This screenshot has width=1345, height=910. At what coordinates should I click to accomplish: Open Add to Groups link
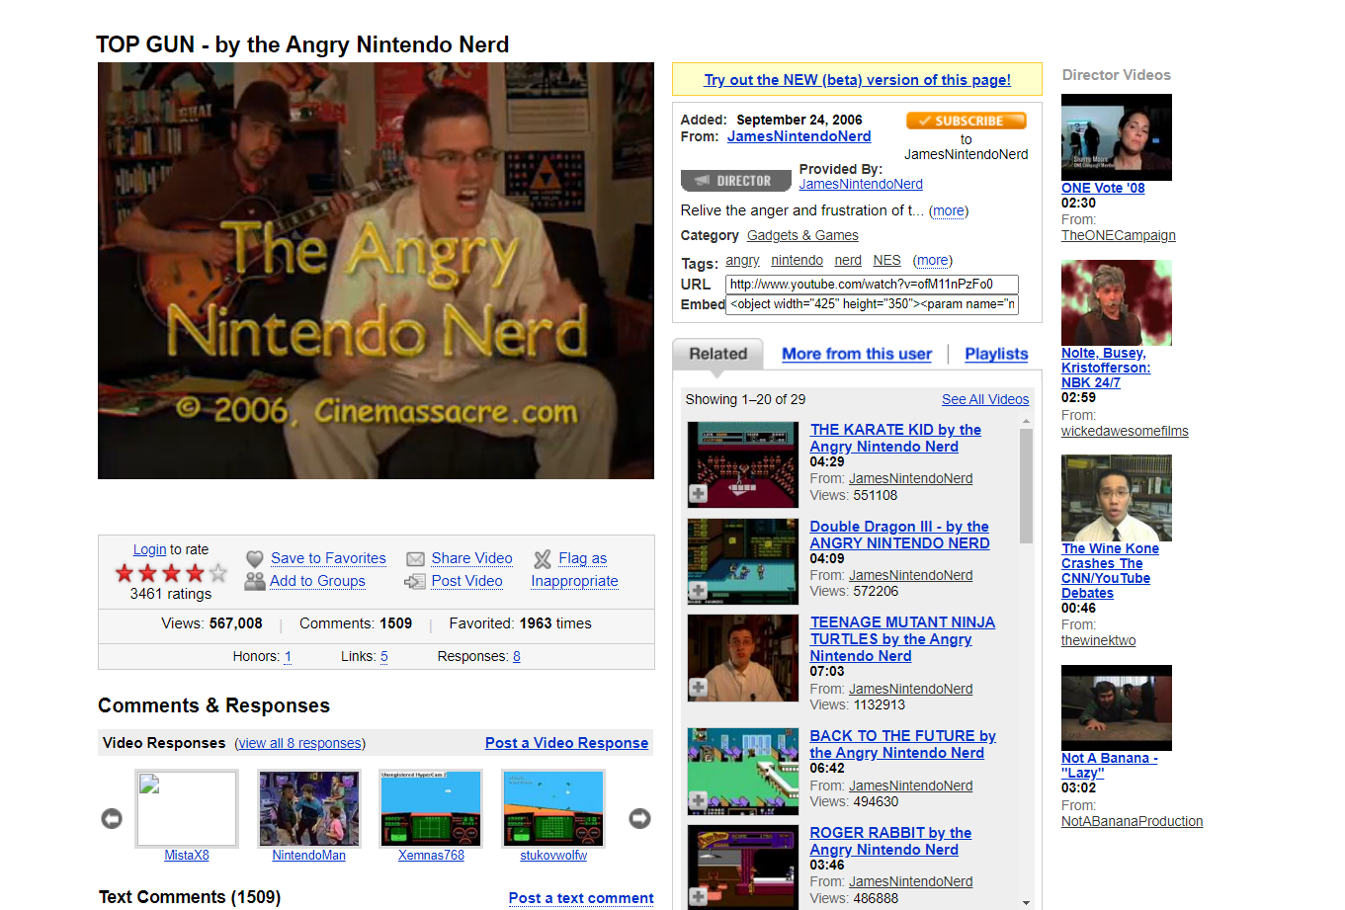(x=317, y=581)
